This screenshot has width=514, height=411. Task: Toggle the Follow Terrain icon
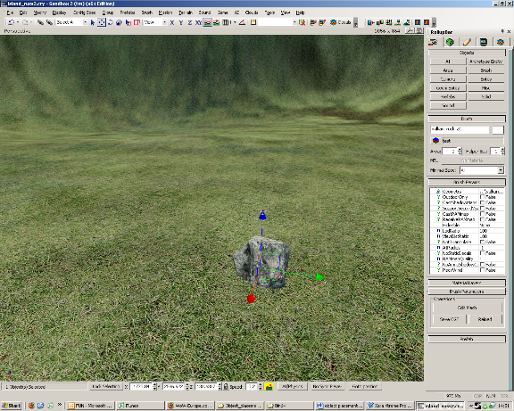(x=207, y=22)
